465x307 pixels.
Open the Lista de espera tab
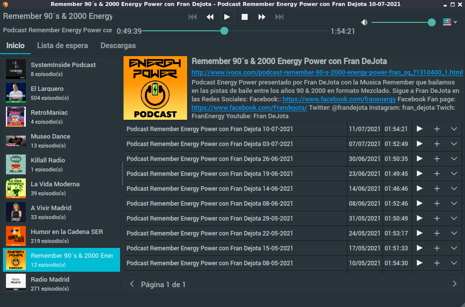tap(63, 45)
